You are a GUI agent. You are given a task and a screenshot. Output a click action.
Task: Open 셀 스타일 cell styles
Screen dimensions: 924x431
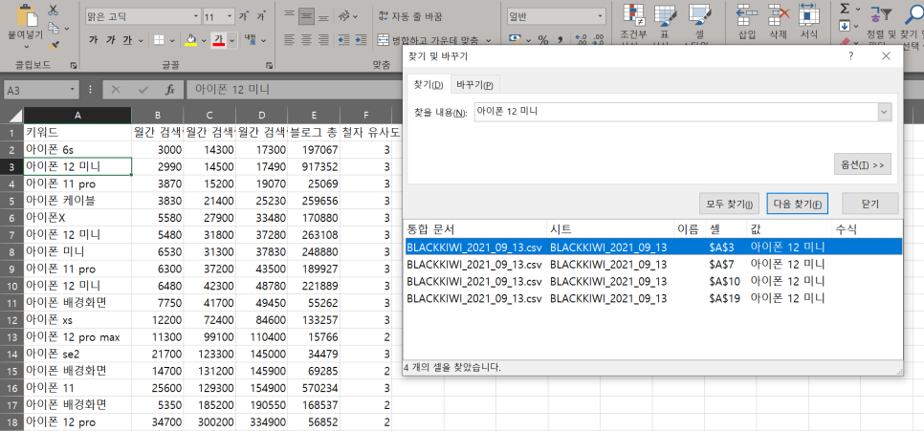point(699,24)
